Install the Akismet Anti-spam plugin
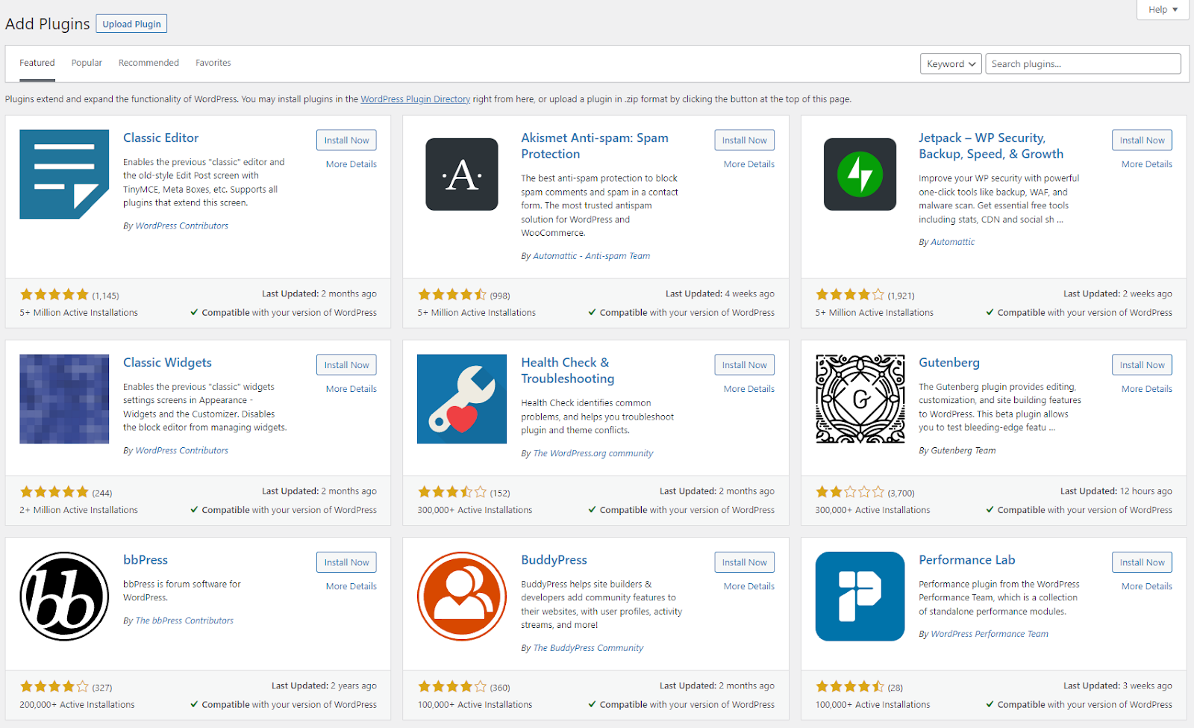This screenshot has width=1194, height=728. click(744, 140)
